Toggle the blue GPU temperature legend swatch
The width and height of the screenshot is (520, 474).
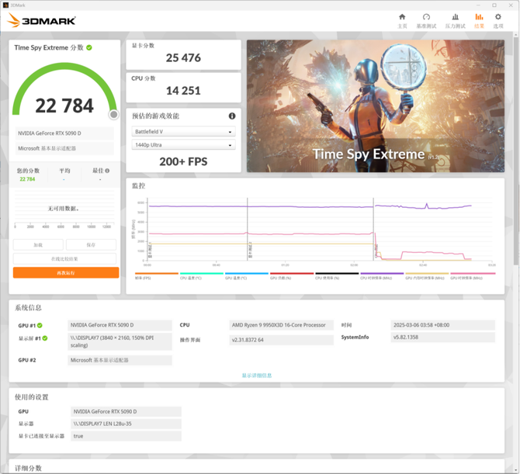(247, 273)
